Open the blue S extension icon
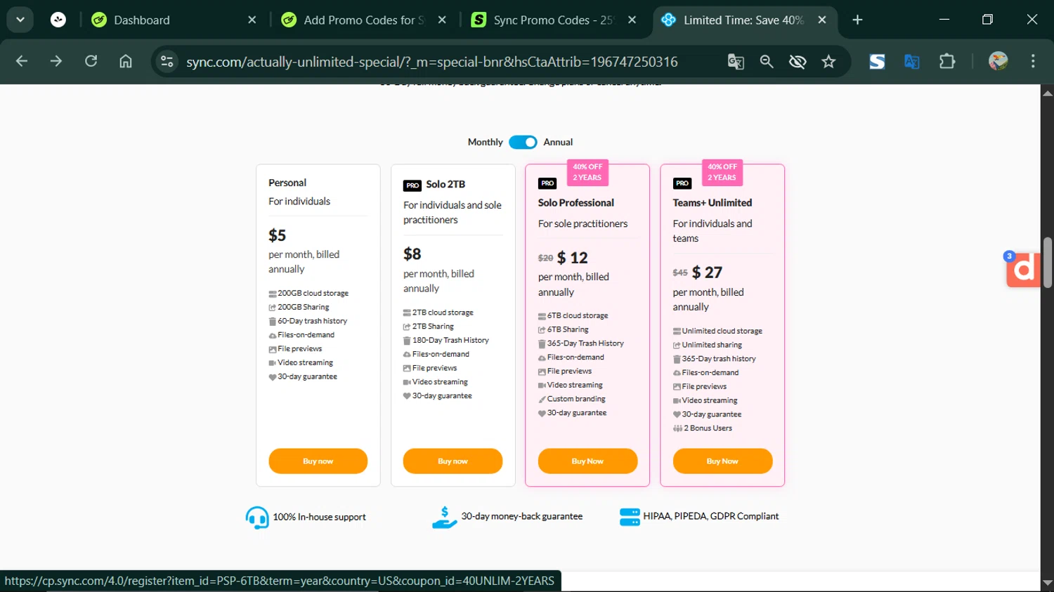1054x592 pixels. click(877, 62)
